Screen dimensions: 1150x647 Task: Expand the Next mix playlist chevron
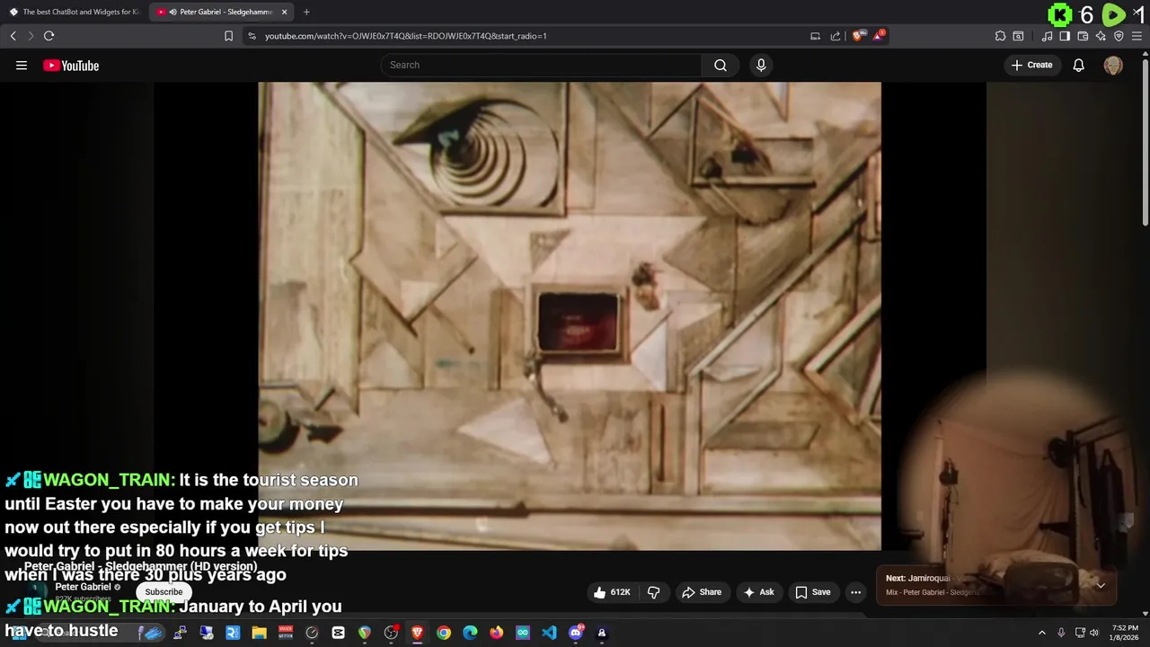tap(1101, 585)
